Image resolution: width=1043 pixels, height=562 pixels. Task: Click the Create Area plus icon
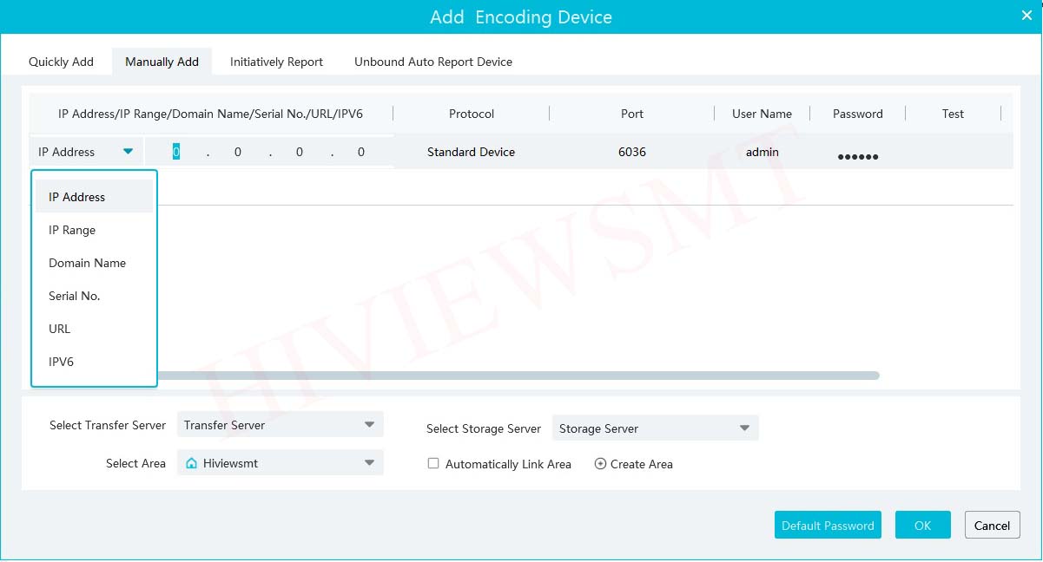click(x=600, y=464)
